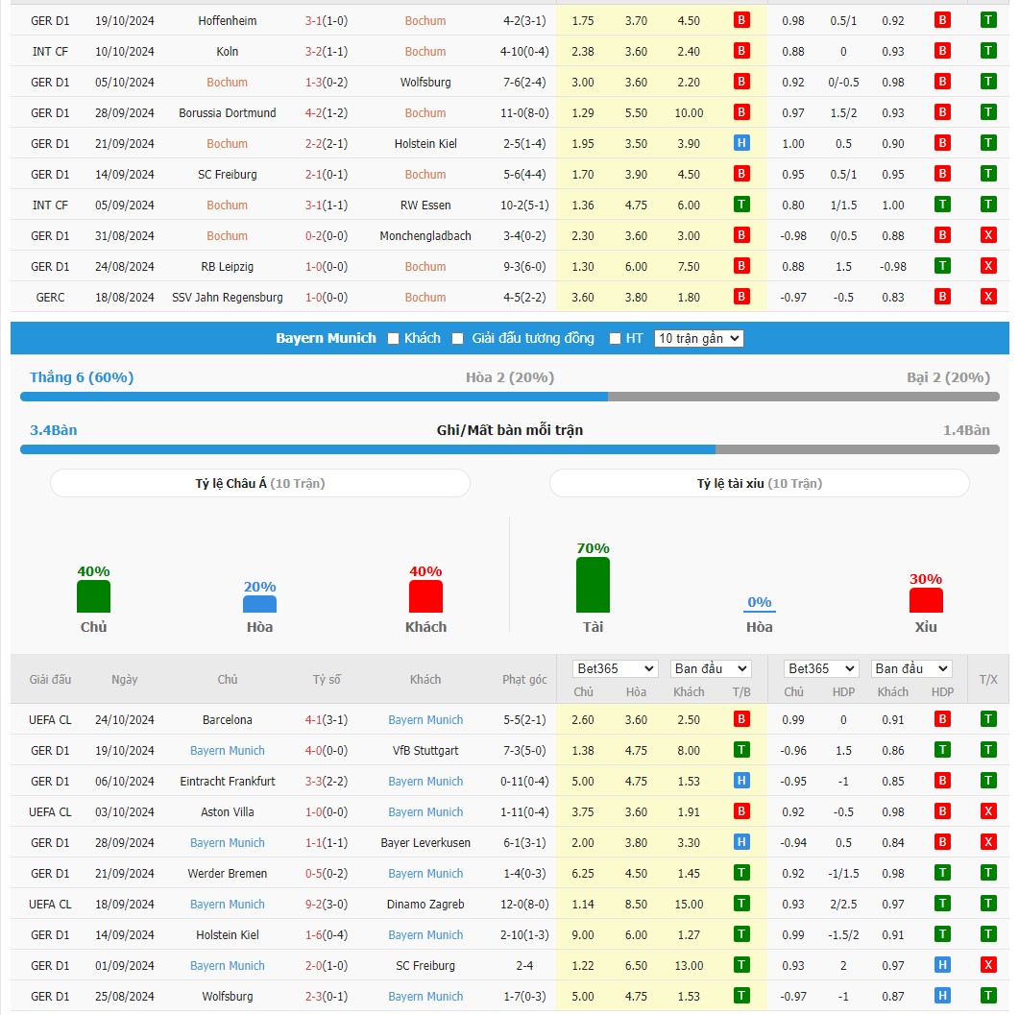This screenshot has height=1015, width=1019.
Task: Select the Tỷ lệ tài xỉu tab
Action: (759, 483)
